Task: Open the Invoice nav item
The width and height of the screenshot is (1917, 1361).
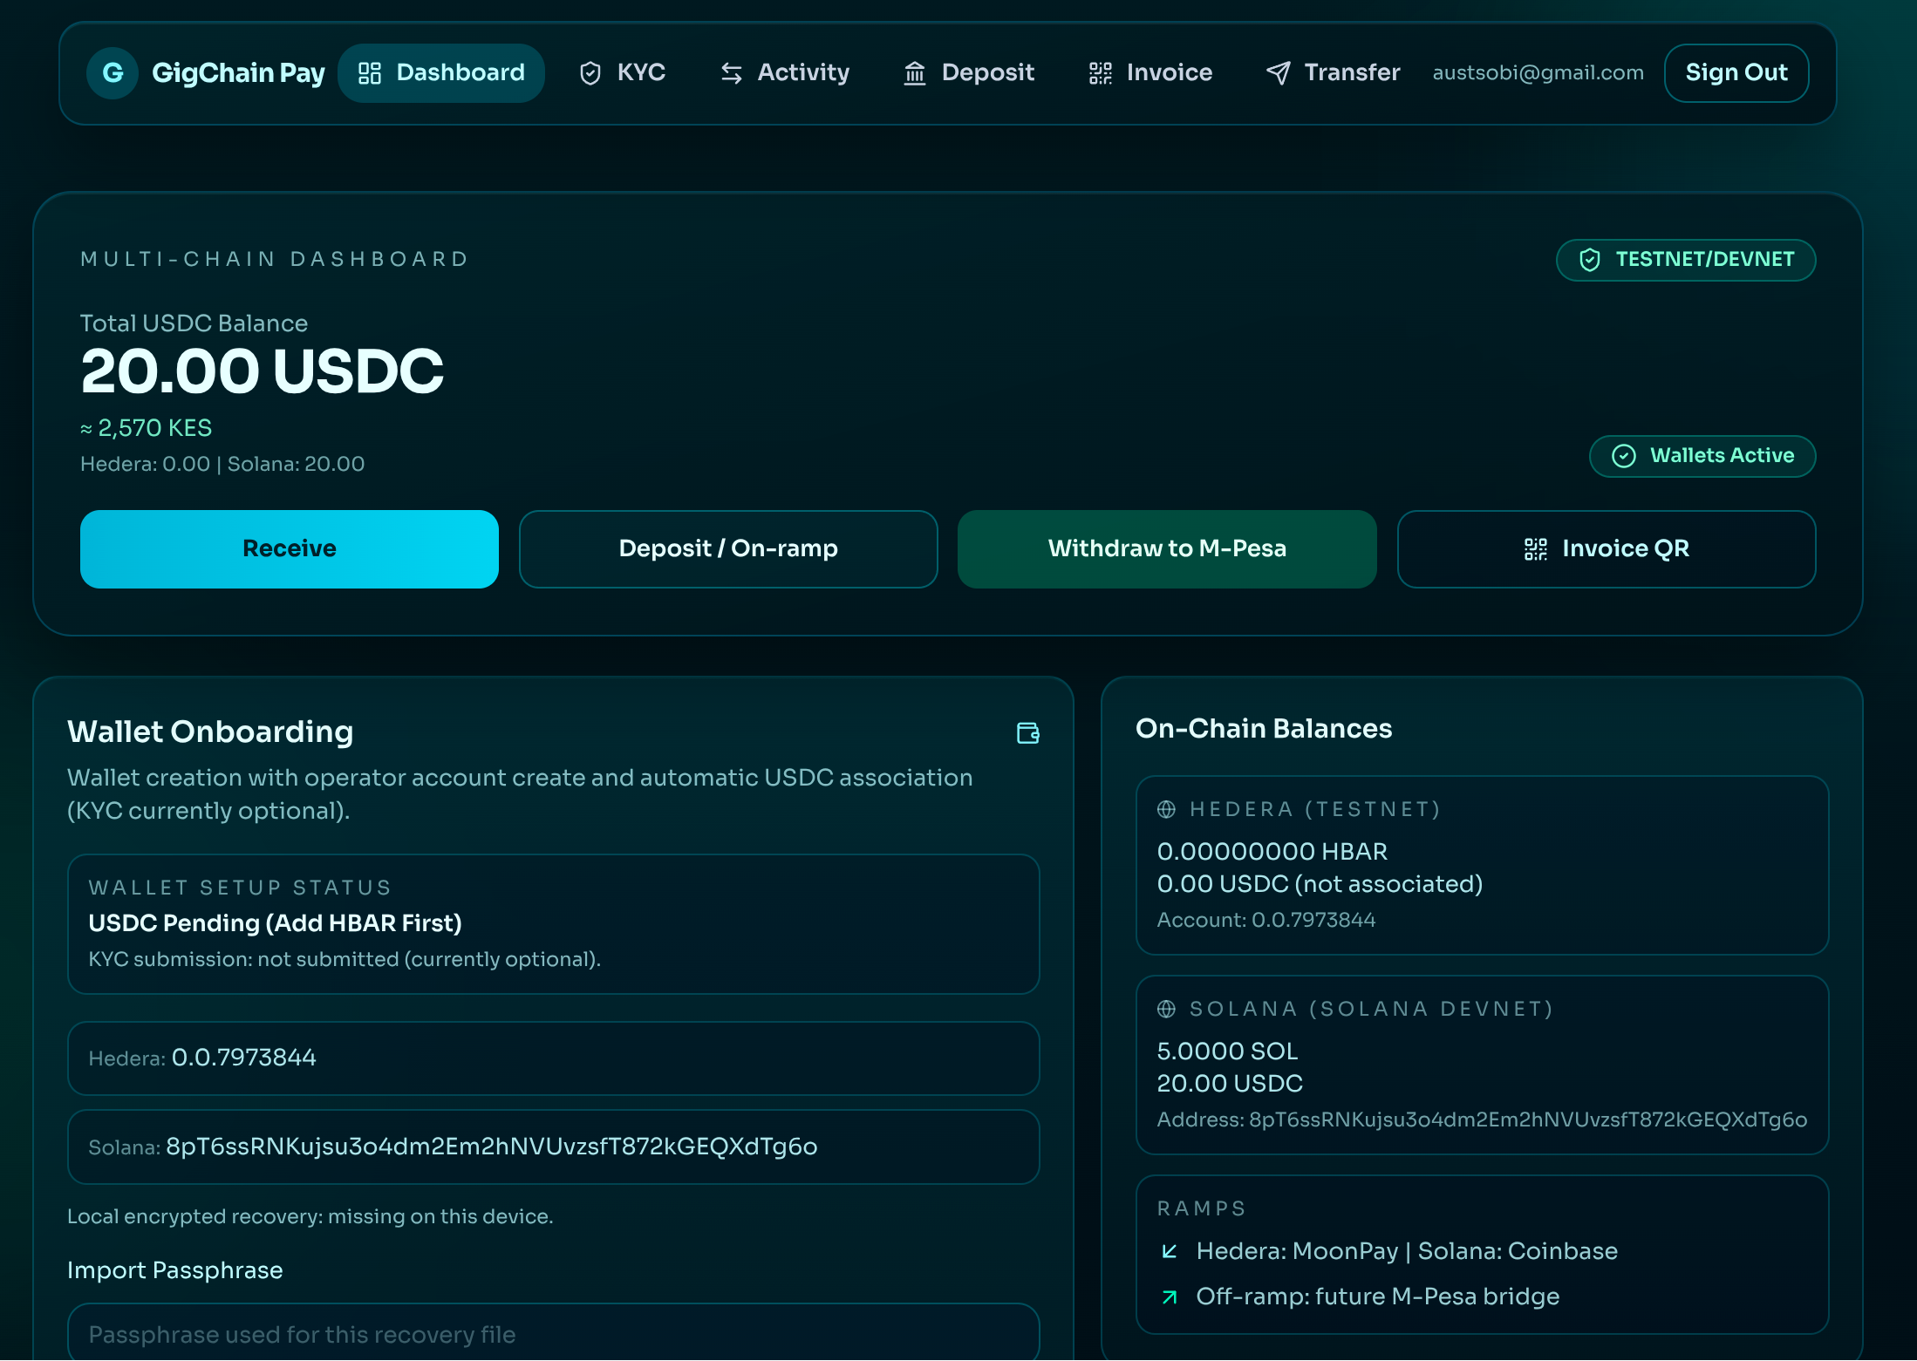Action: [x=1150, y=73]
